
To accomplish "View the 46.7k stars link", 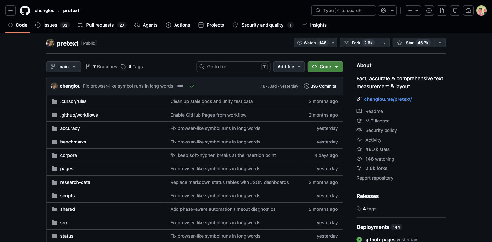I will point(377,149).
